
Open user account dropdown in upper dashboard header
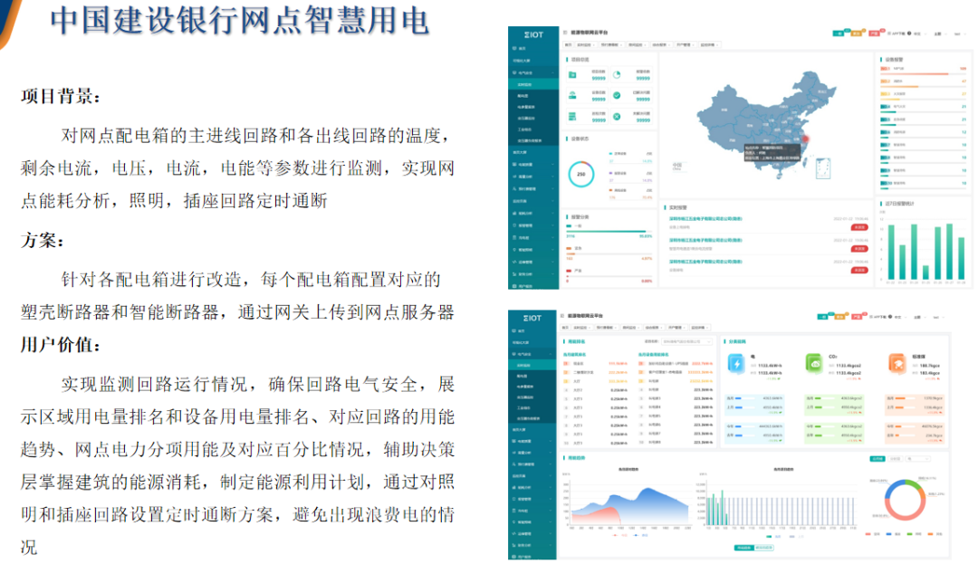[961, 34]
